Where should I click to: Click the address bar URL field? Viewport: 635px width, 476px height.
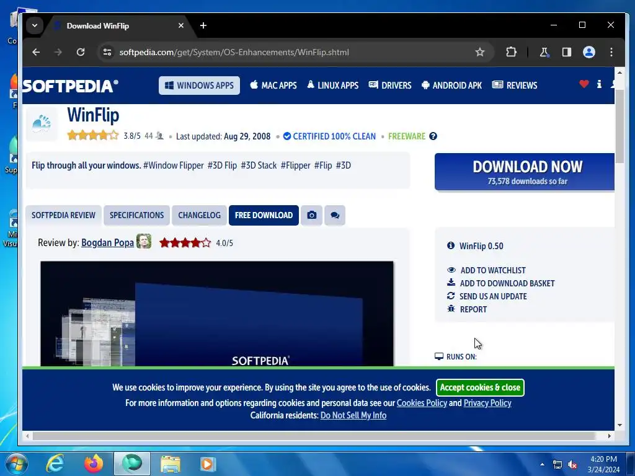click(293, 52)
